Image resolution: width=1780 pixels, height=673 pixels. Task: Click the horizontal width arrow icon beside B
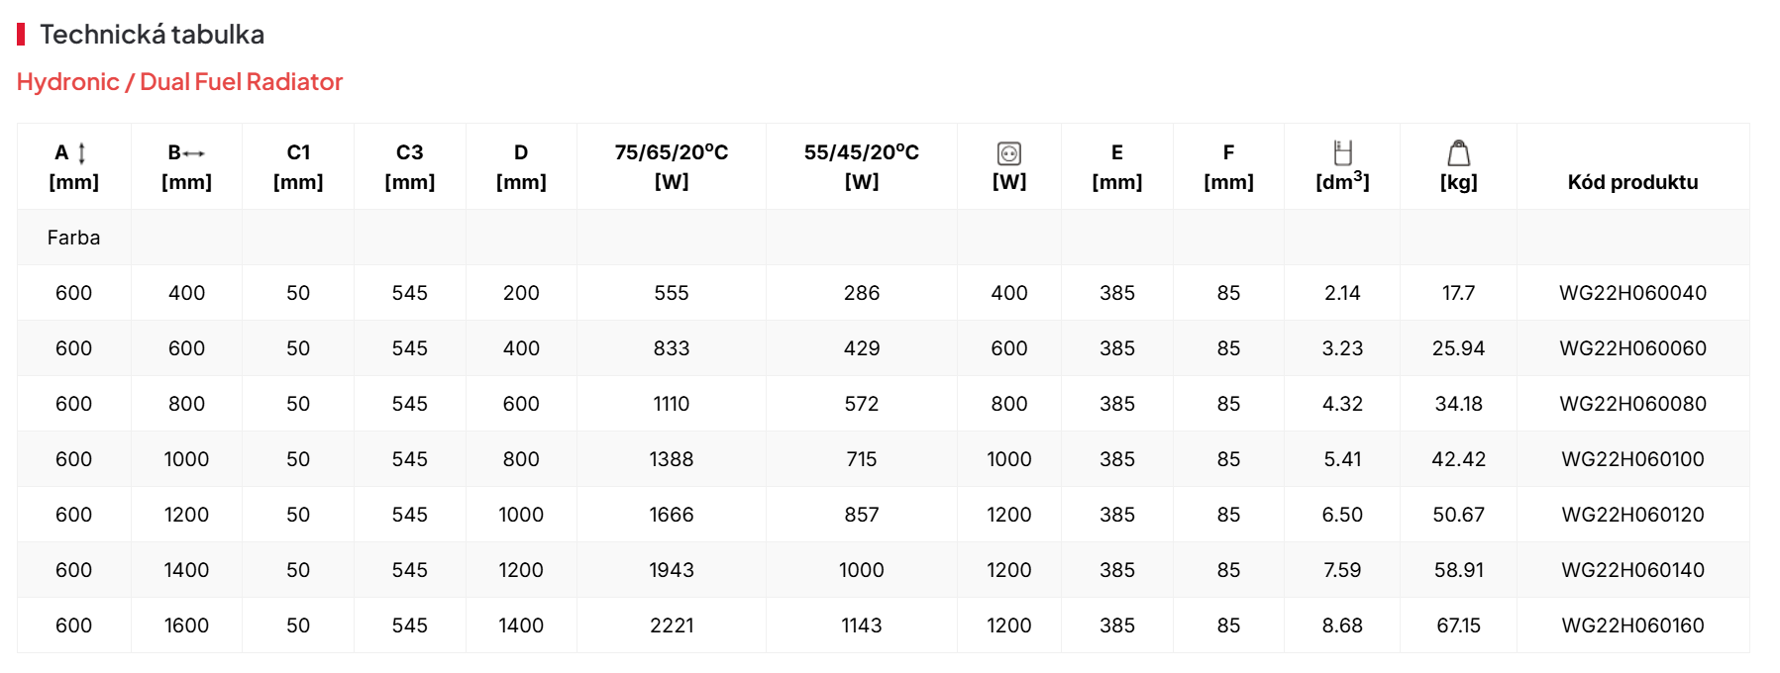pyautogui.click(x=194, y=153)
